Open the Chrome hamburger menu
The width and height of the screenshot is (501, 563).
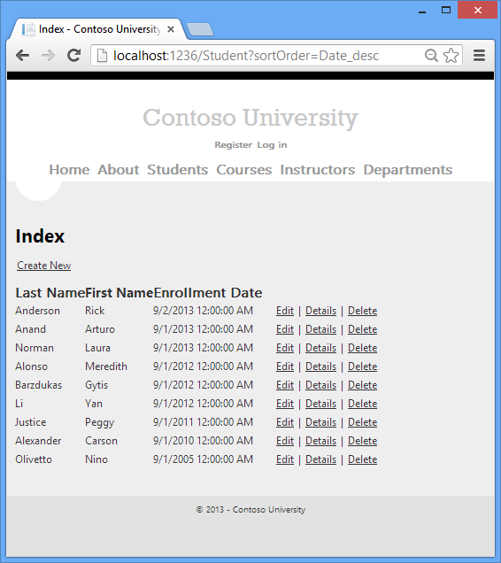479,56
